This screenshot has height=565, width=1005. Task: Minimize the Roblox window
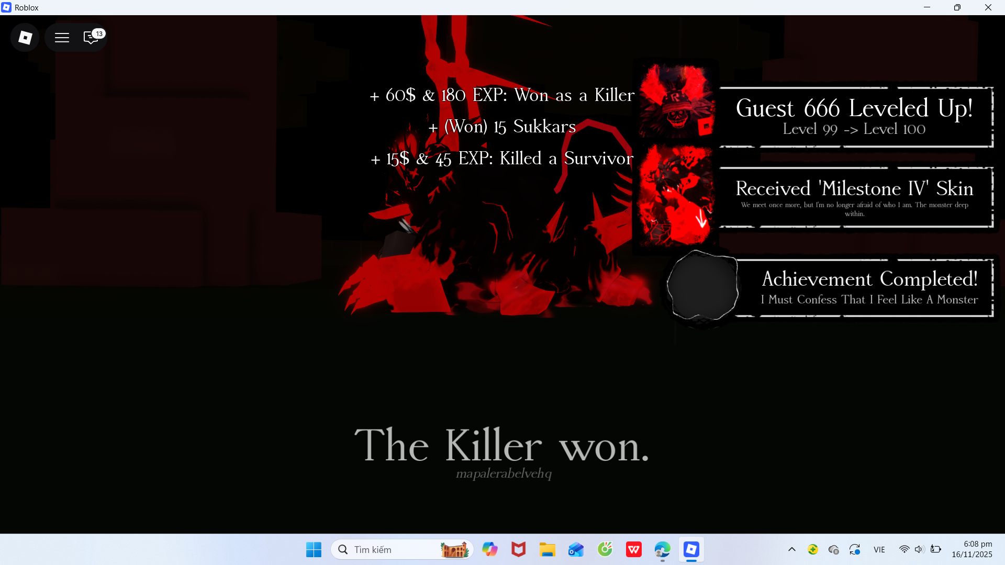pos(927,7)
